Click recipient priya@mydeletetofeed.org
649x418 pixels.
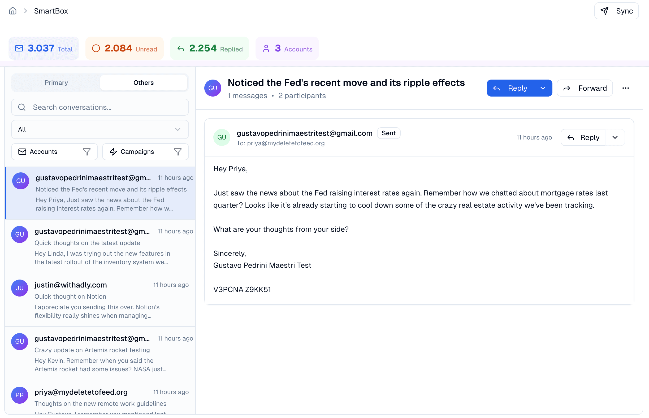286,143
